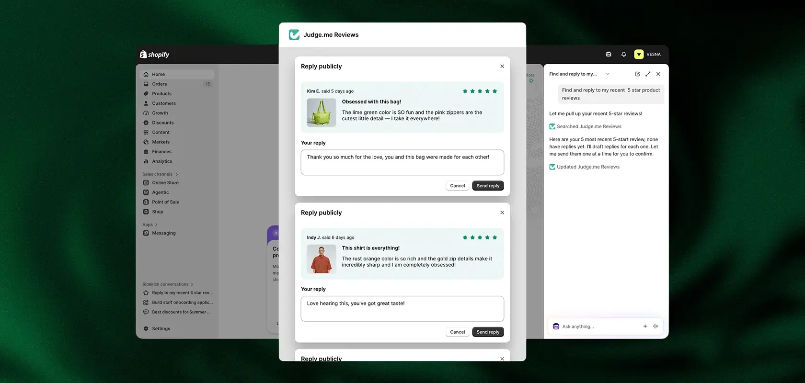This screenshot has width=805, height=383.
Task: Click the Shopify logo in top bar
Action: point(154,55)
